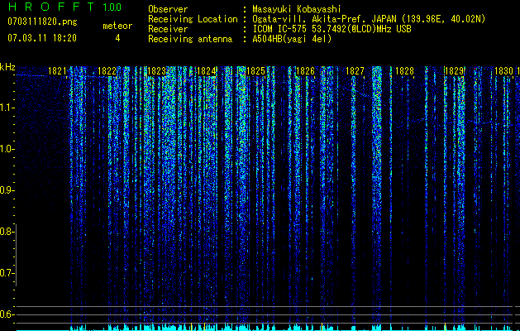Viewport: 520px width, 331px height.
Task: Select the Ogata-vill. Akita-Pref. JAPAN location text
Action: (369, 19)
